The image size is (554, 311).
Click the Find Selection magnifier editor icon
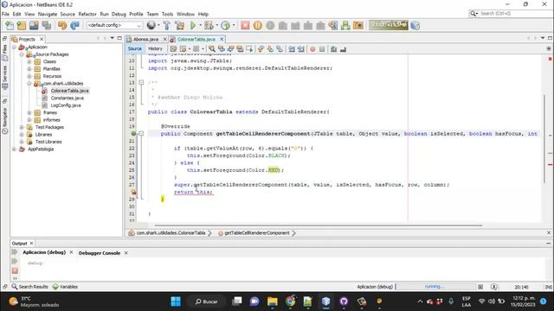(x=211, y=49)
